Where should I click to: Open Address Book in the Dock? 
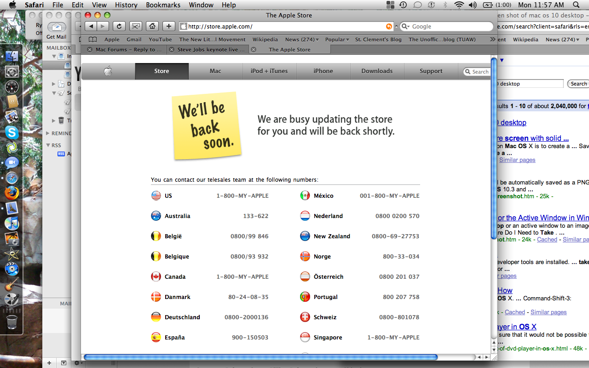12,102
